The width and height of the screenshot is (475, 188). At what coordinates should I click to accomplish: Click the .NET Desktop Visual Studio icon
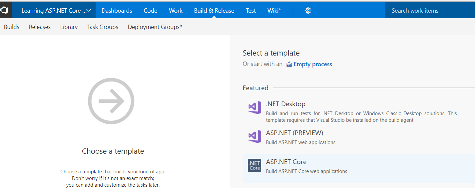pyautogui.click(x=254, y=107)
